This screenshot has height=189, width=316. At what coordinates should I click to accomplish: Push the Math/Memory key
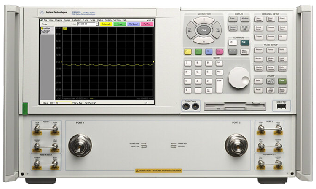tap(282, 68)
